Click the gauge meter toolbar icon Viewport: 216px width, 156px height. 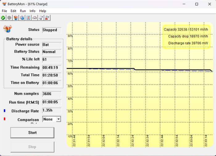pyautogui.click(x=35, y=18)
